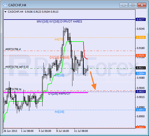149x136 pixels.
Task: Select the #69731706 sell 0.10 order label
Action: point(17,67)
